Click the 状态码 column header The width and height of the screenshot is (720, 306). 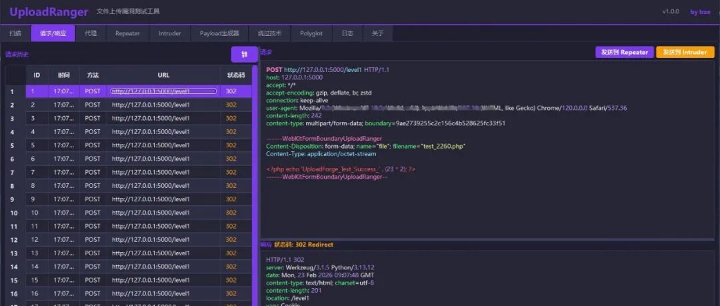[x=236, y=75]
